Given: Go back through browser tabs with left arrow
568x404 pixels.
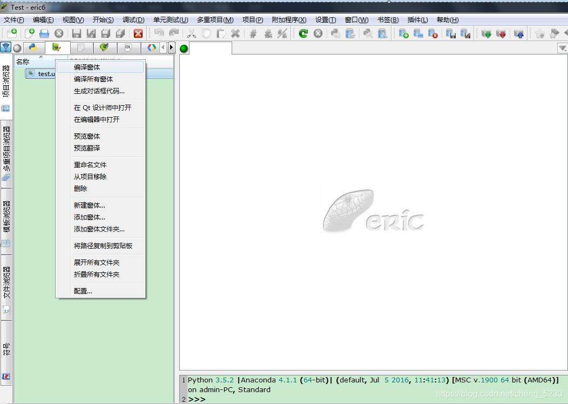Looking at the screenshot, I should click(163, 47).
